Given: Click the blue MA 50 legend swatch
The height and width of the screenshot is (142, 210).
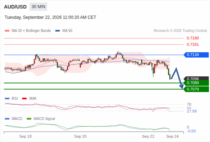Looking at the screenshot, I should (58, 31).
